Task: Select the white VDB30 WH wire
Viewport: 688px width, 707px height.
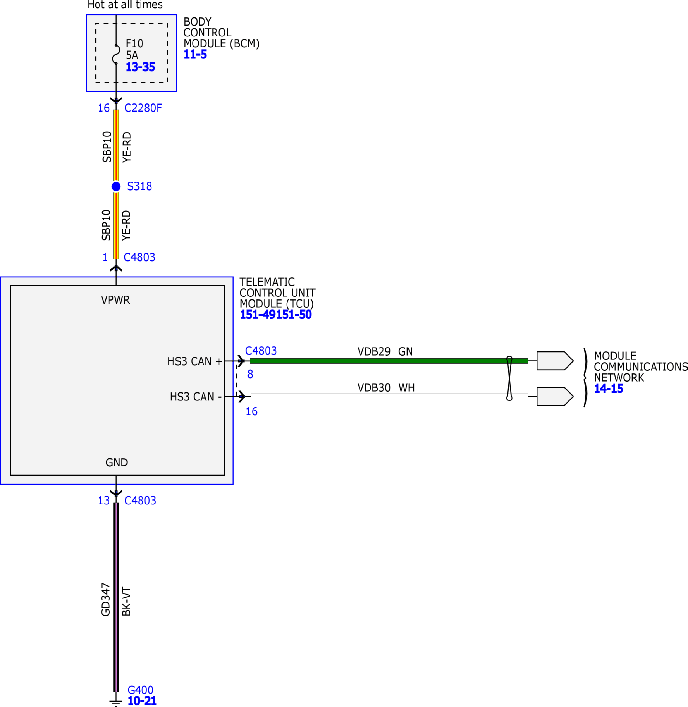Action: [389, 397]
